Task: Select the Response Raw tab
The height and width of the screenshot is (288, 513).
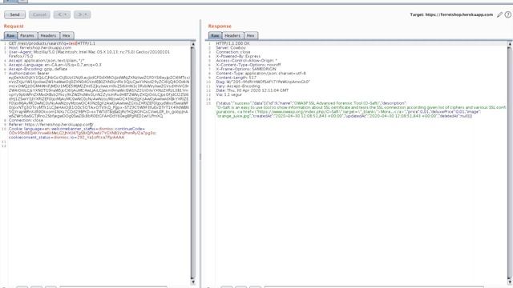Action: (215, 35)
